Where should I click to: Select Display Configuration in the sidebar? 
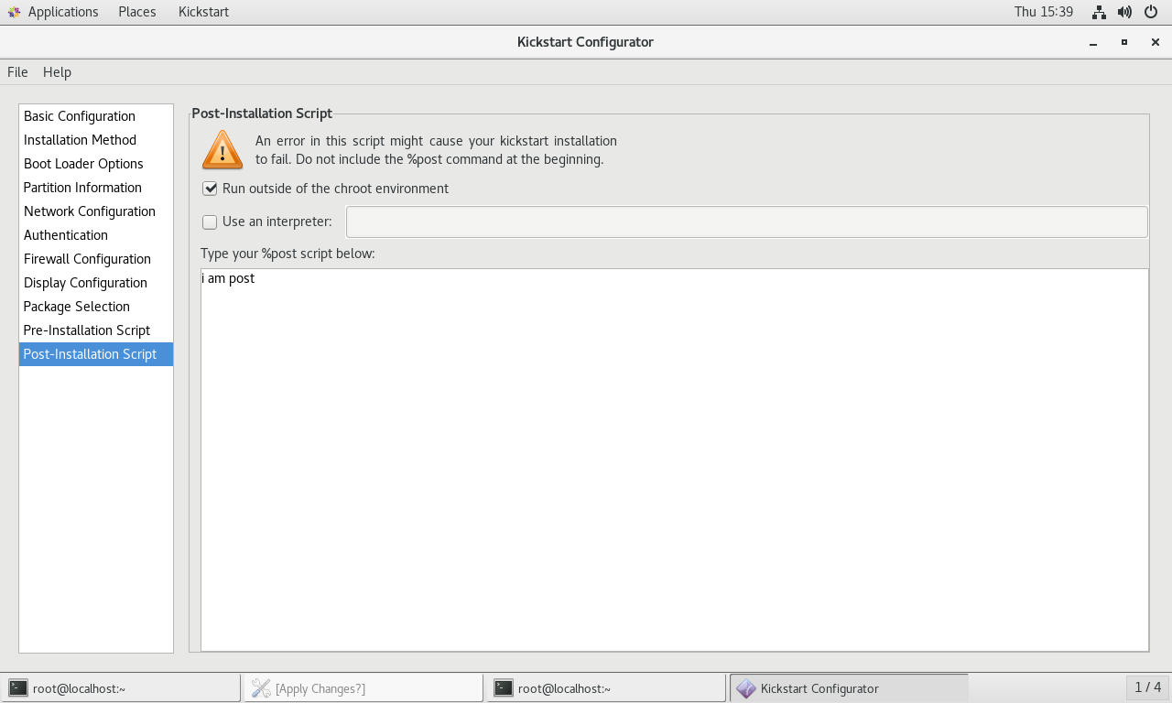(x=96, y=283)
